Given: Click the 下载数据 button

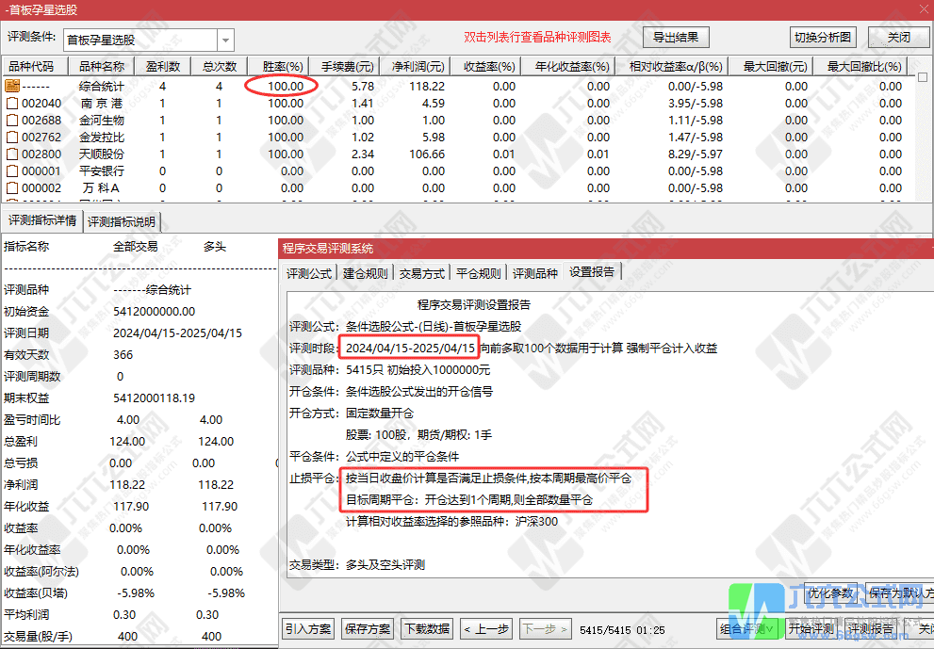Looking at the screenshot, I should 426,627.
